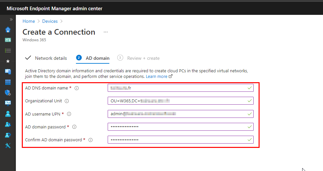323x171 pixels.
Task: Open Home from the sidebar icon
Action: point(8,30)
